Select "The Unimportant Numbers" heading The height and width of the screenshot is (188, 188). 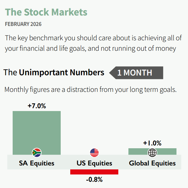coord(54,72)
